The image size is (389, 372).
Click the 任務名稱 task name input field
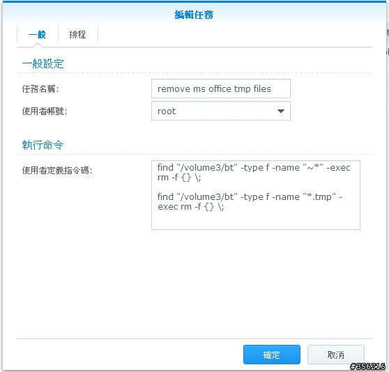pyautogui.click(x=221, y=88)
